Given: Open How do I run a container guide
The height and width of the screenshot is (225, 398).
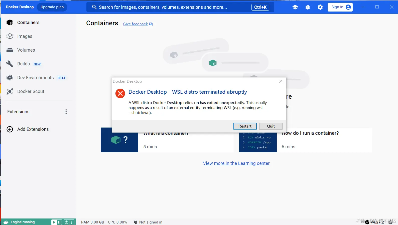Looking at the screenshot, I should click(310, 133).
